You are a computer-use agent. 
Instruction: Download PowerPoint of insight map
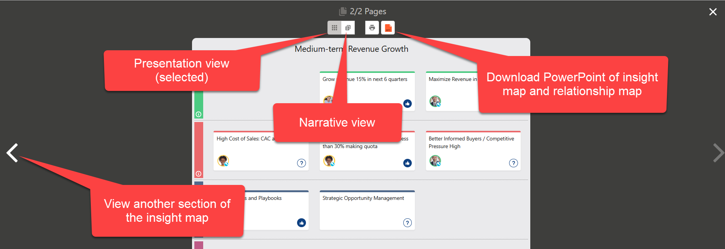click(x=388, y=28)
